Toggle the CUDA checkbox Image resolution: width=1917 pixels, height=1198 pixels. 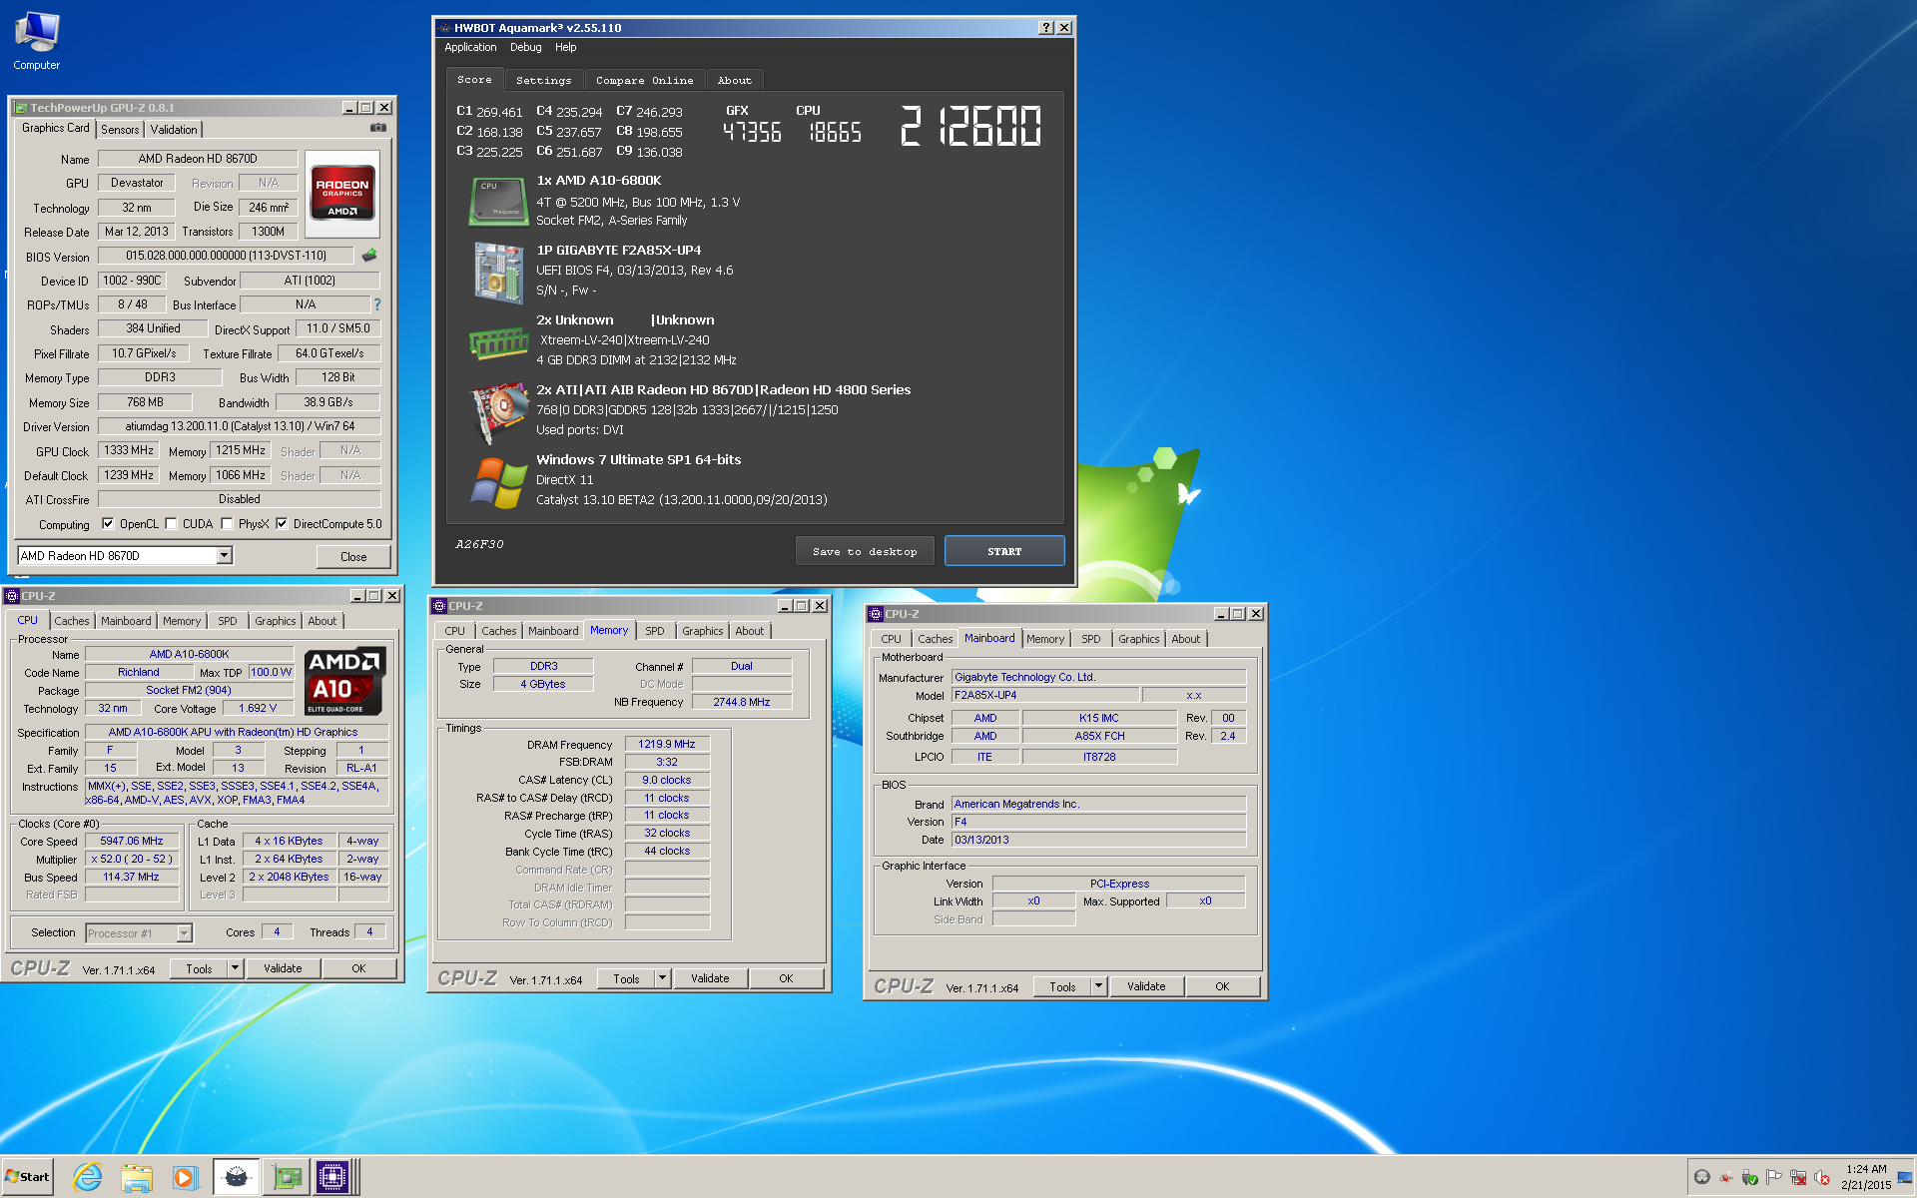point(171,524)
